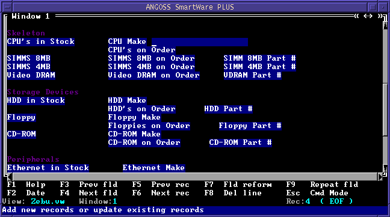Click the window maximize square button
Screen dimensions: 390x217
coord(373,7)
